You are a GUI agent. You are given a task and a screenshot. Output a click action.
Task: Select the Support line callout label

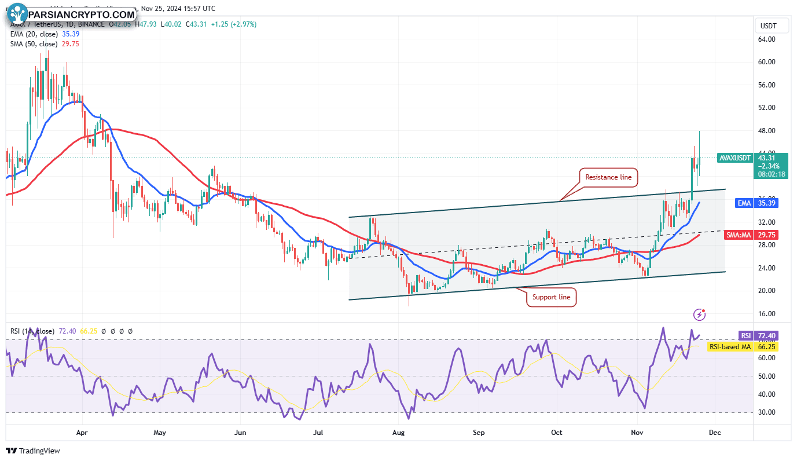click(x=551, y=297)
